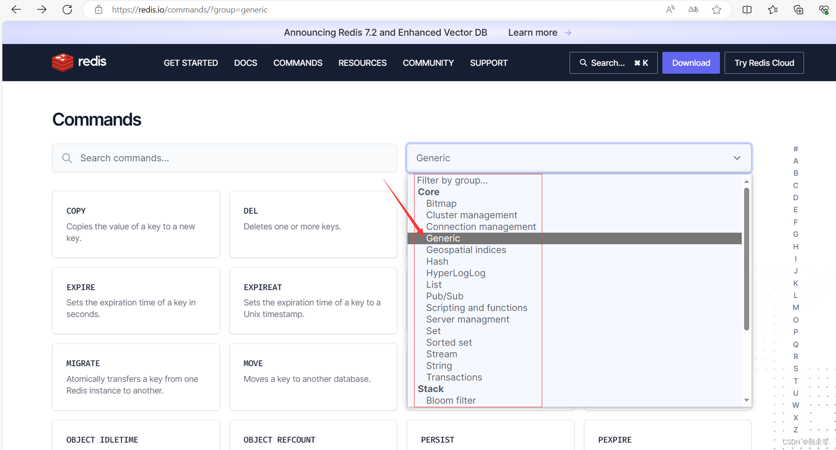Click the translate page icon
Viewport: 836px width, 450px height.
tap(693, 10)
